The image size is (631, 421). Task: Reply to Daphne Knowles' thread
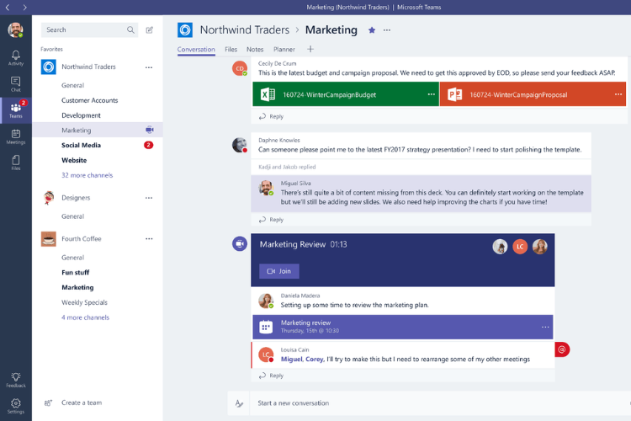271,220
